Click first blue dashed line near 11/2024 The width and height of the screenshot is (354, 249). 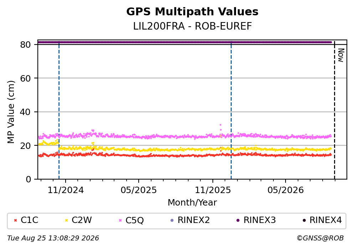(59, 110)
